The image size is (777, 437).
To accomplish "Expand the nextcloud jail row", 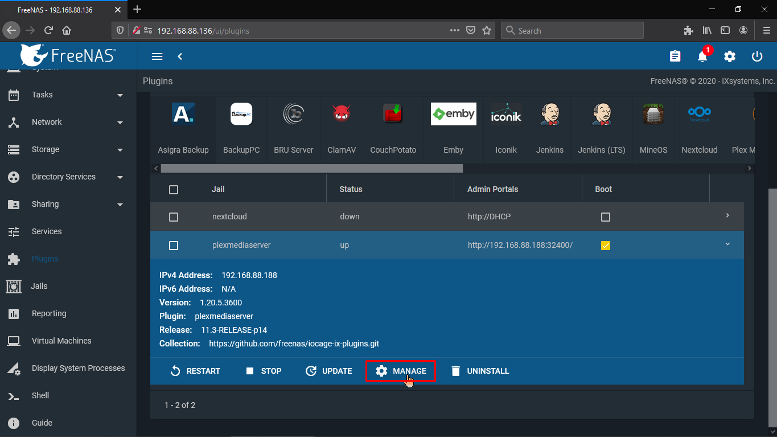I will pyautogui.click(x=727, y=215).
